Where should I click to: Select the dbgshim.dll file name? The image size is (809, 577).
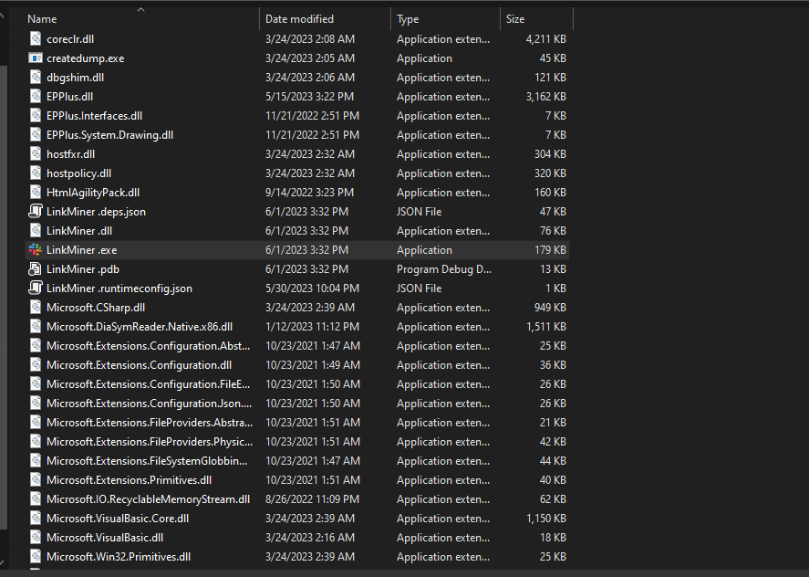click(x=76, y=77)
